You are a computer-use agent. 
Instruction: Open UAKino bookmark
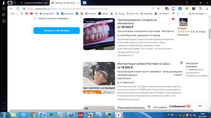[103, 13]
